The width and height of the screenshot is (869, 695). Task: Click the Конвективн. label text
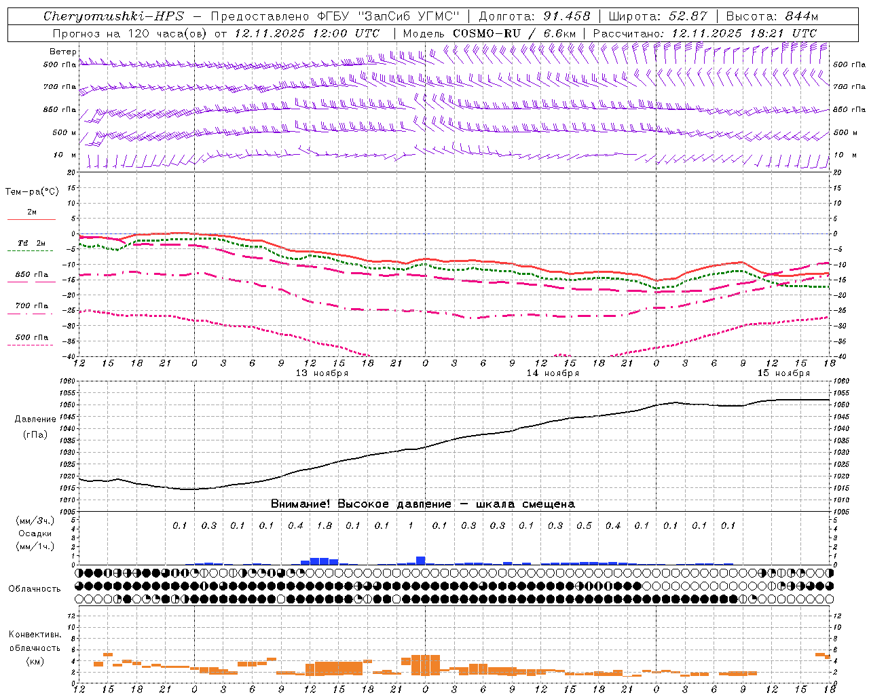click(35, 635)
